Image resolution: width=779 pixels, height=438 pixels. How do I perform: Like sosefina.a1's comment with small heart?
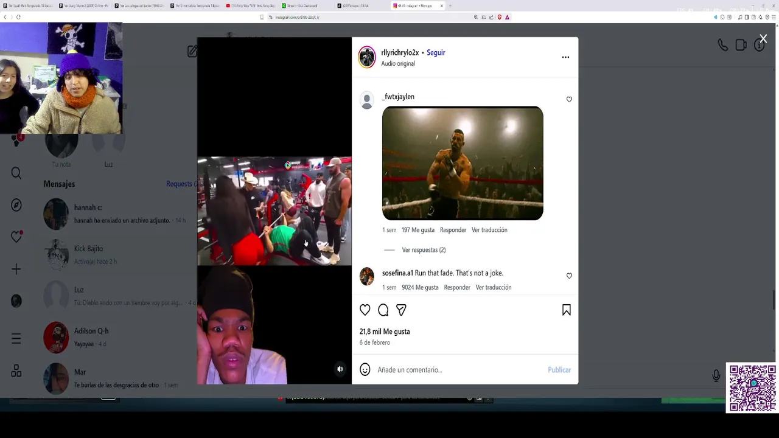tap(569, 276)
